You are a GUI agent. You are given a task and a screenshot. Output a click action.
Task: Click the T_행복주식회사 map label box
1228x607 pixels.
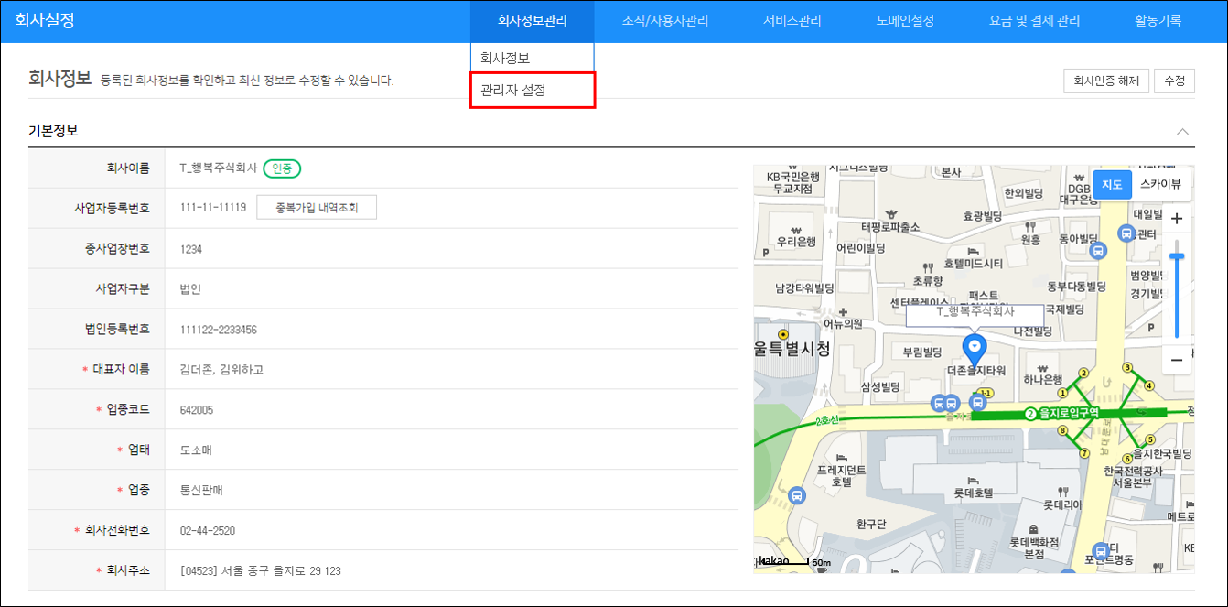coord(975,312)
